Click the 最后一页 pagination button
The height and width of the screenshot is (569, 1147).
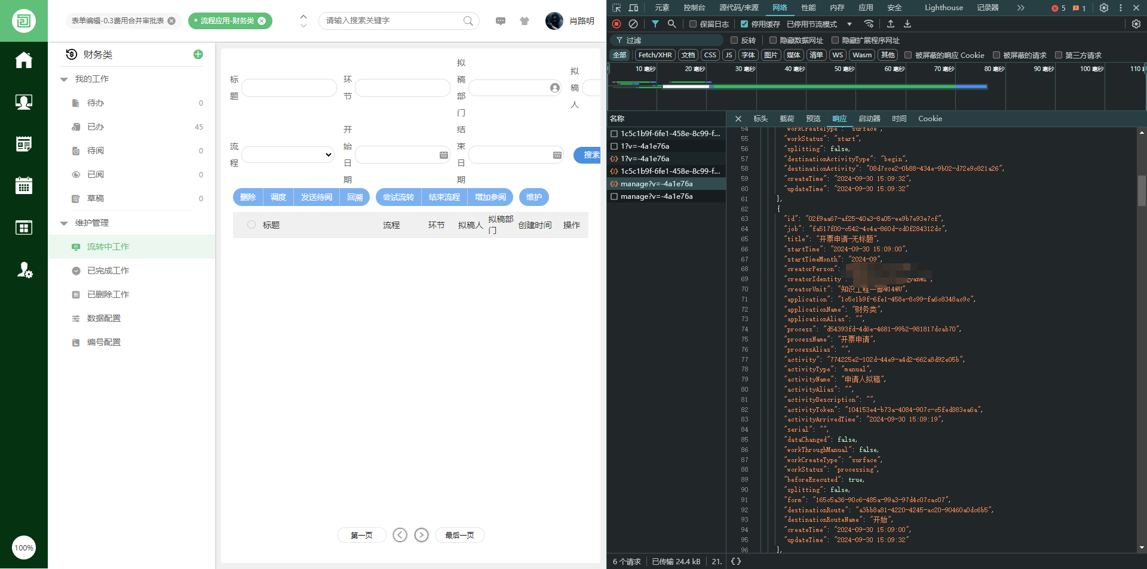pos(459,535)
